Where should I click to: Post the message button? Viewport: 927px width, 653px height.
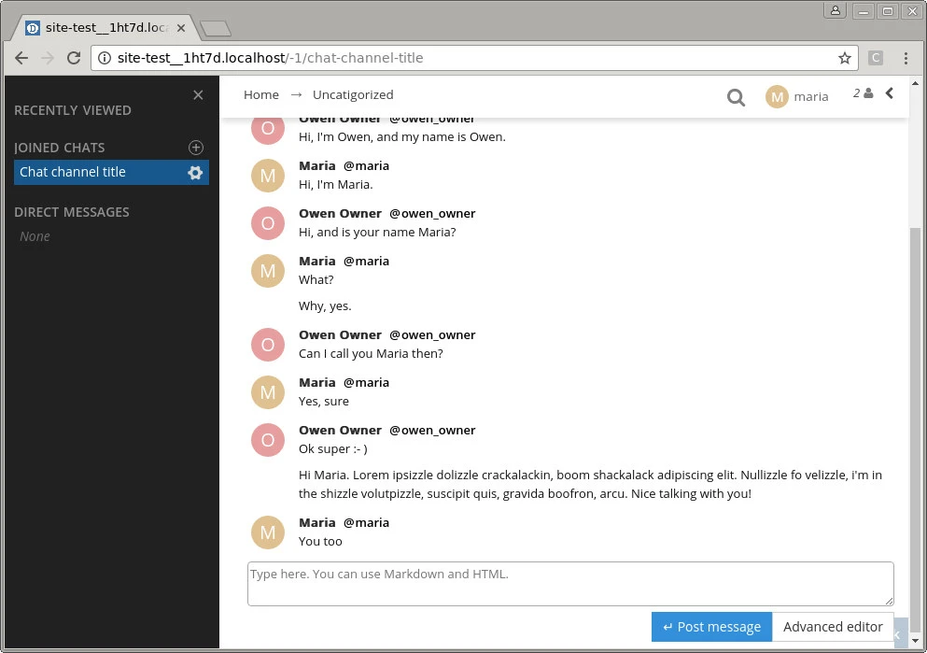pos(711,627)
